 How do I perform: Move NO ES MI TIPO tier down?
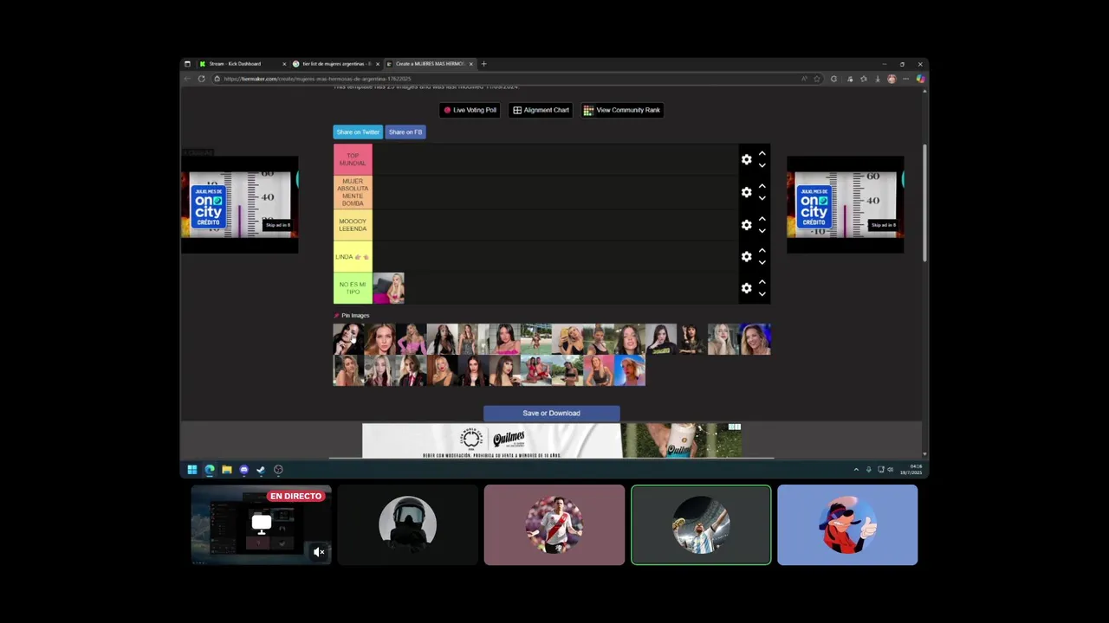762,294
